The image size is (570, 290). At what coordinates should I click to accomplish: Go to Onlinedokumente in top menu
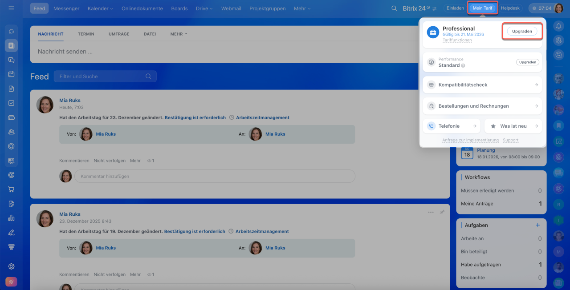(142, 8)
